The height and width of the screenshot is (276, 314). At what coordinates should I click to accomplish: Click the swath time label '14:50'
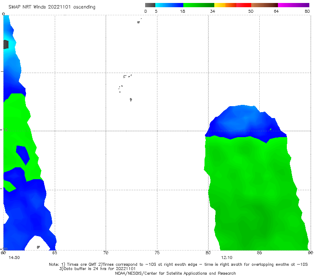(14, 258)
